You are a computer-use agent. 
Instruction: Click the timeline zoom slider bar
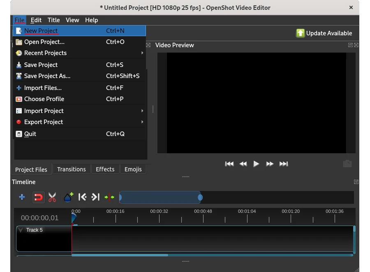[160, 198]
